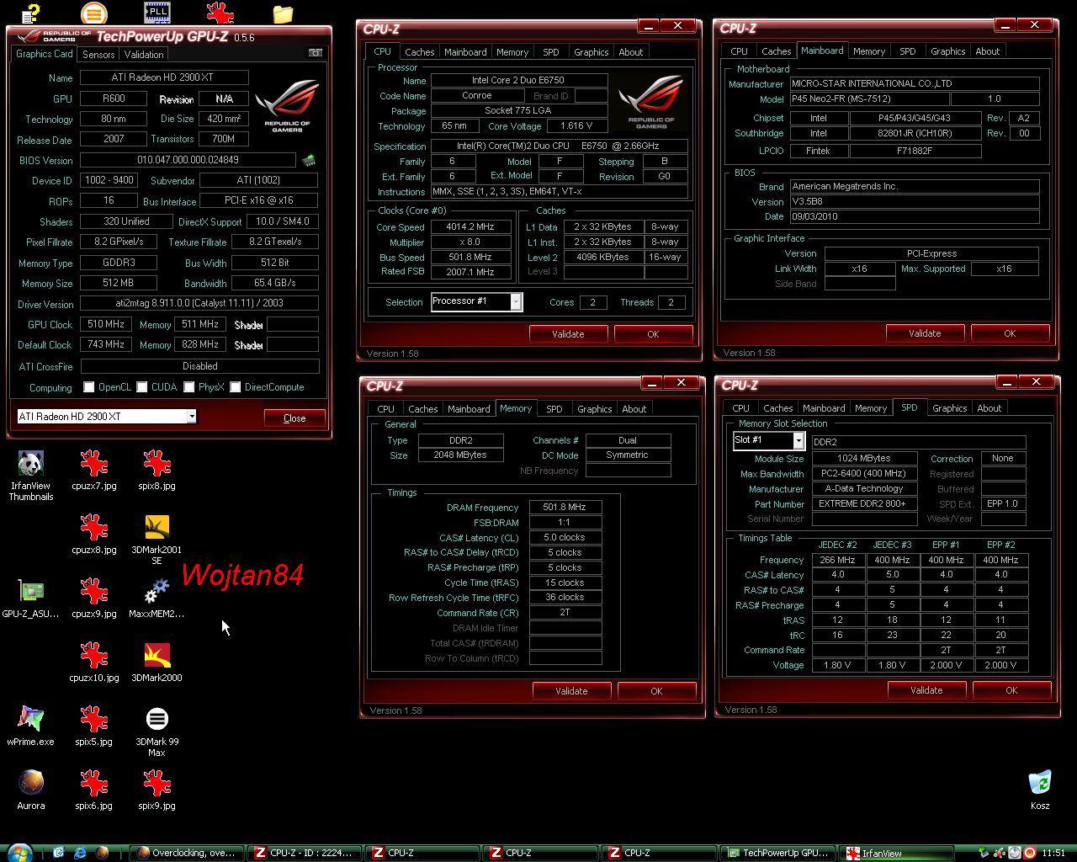Click the Driver Version field in GPU-Z
Image resolution: width=1077 pixels, height=862 pixels.
tap(199, 304)
